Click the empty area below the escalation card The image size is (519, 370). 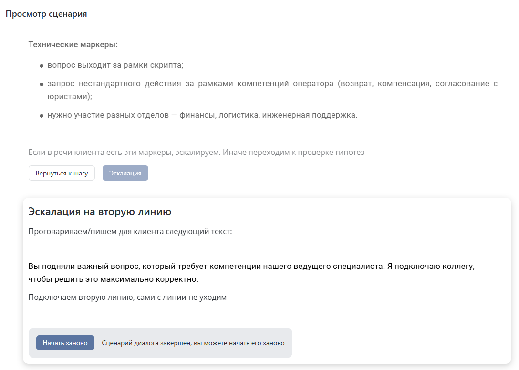259,367
